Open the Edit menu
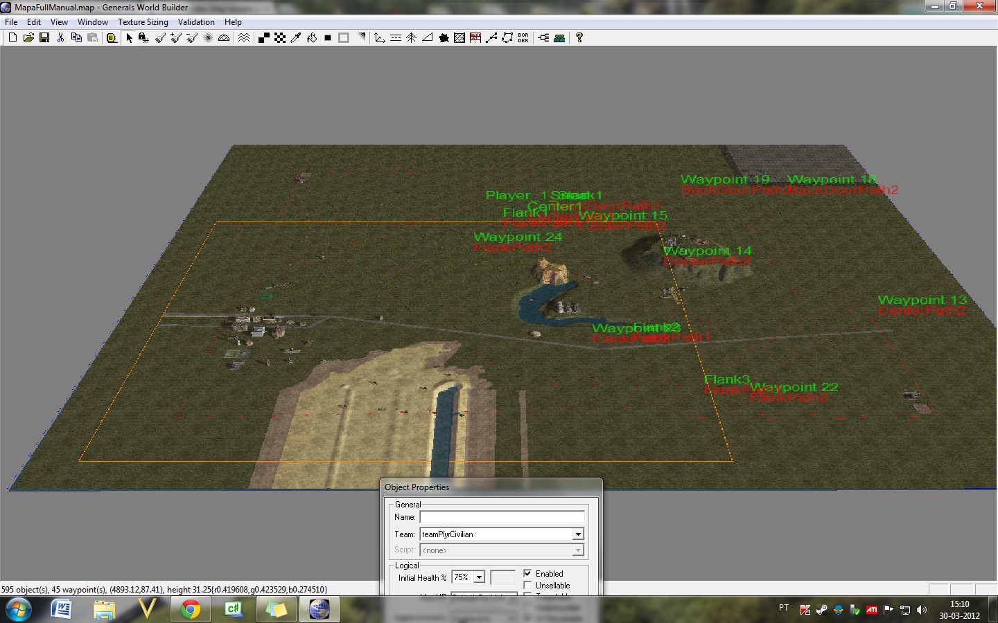The width and height of the screenshot is (998, 623). click(x=34, y=22)
